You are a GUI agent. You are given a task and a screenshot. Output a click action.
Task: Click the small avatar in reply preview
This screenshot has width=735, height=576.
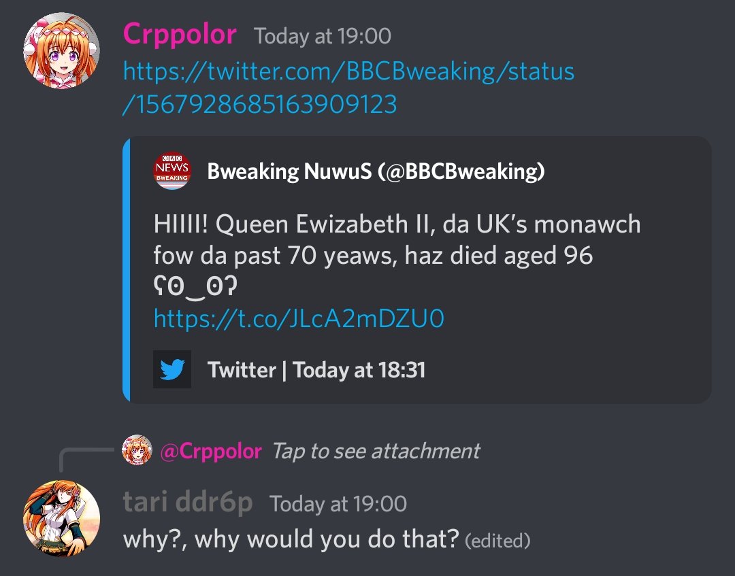[x=137, y=450]
